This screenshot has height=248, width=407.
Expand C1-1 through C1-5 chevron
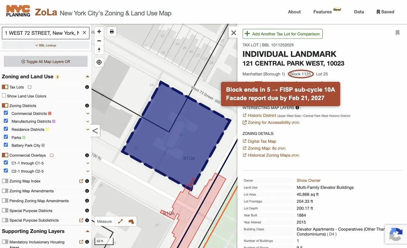[x=88, y=163]
